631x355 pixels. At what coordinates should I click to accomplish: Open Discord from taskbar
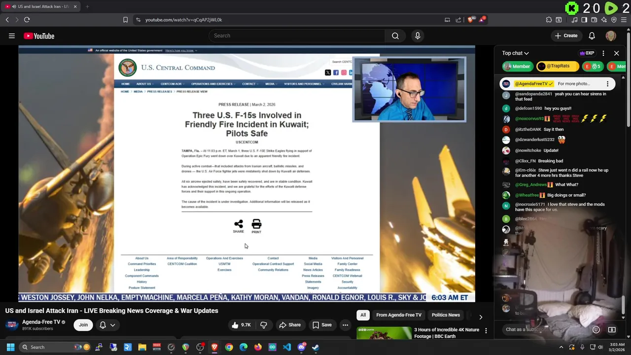(301, 347)
